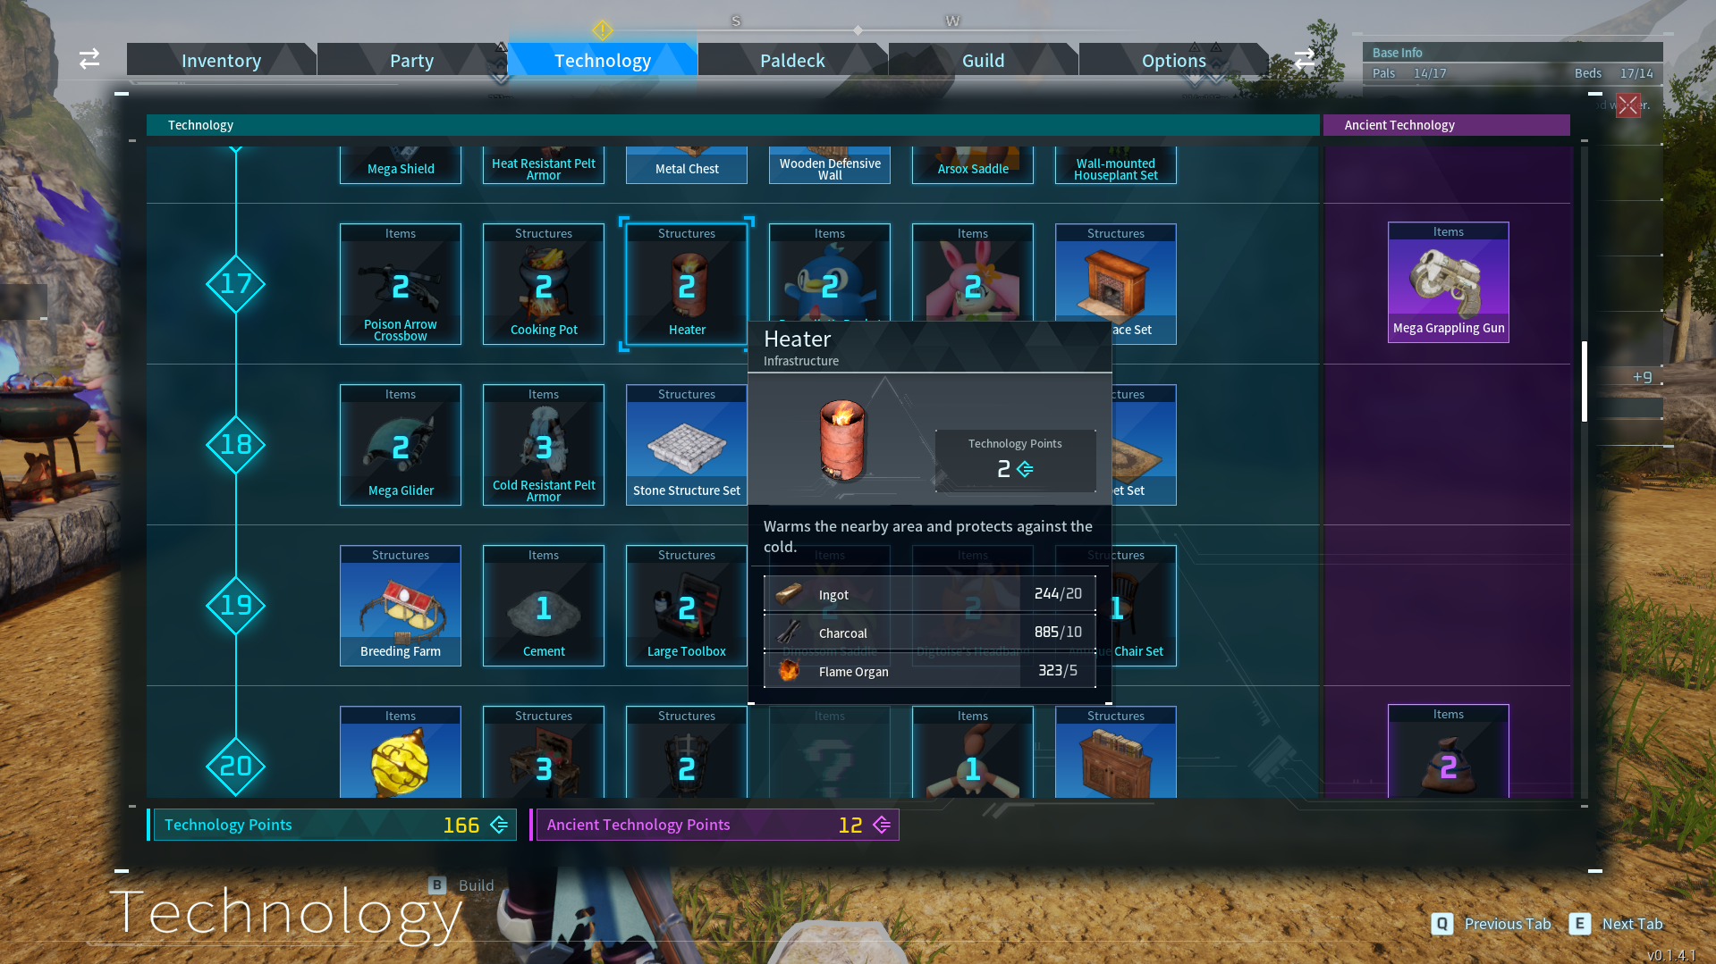Select the Cement item icon
1716x964 pixels.
click(x=543, y=603)
